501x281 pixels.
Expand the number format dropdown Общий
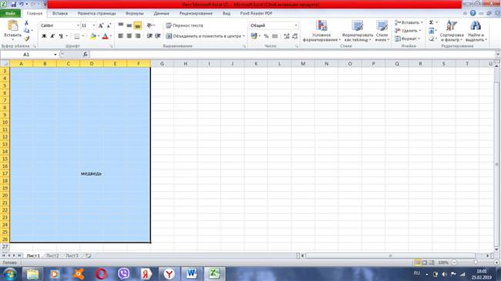pos(295,25)
